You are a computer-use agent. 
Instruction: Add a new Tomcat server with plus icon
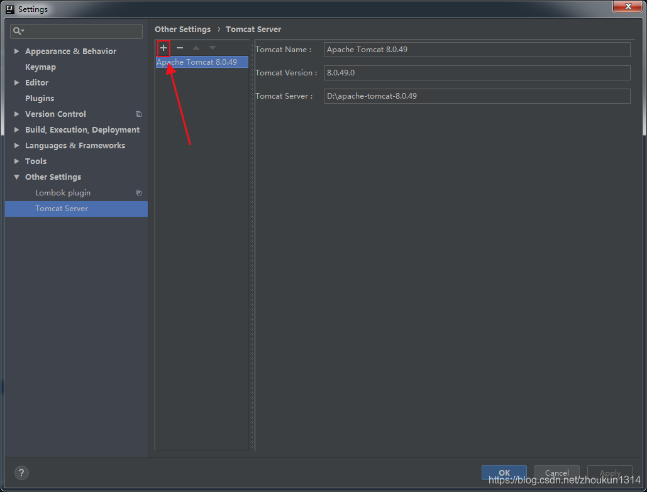[x=163, y=48]
